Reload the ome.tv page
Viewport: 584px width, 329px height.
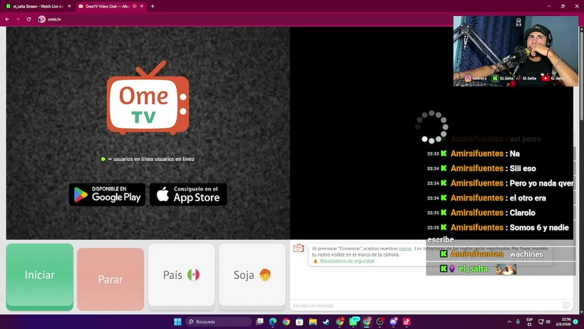(29, 19)
